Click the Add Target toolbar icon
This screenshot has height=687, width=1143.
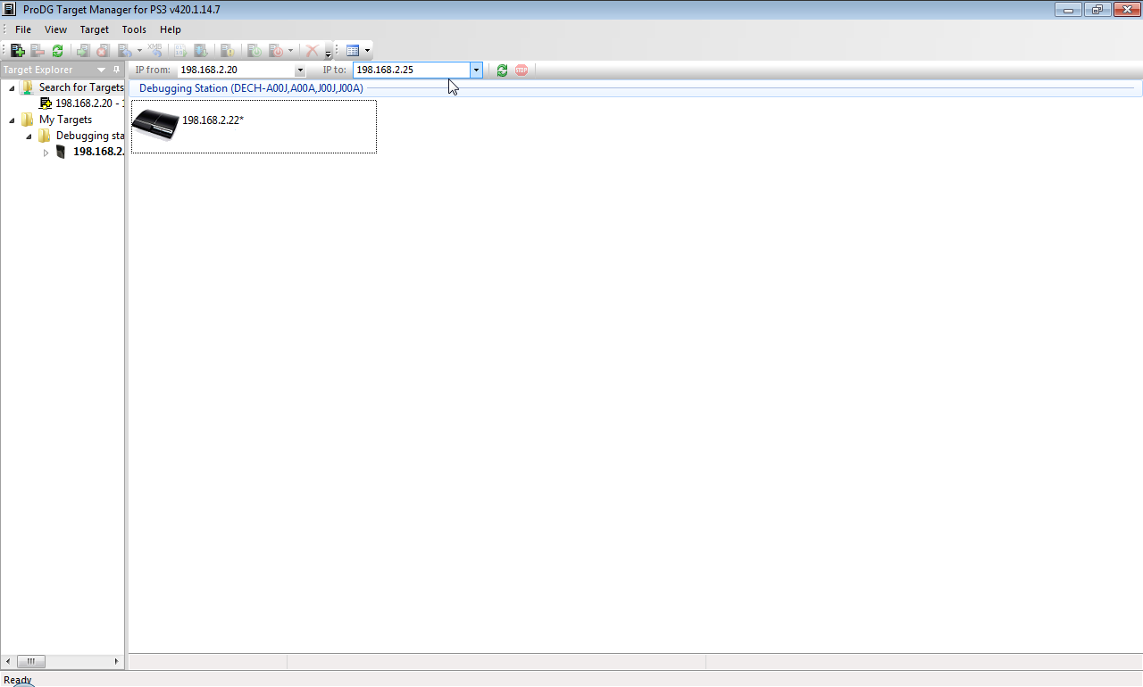tap(17, 51)
